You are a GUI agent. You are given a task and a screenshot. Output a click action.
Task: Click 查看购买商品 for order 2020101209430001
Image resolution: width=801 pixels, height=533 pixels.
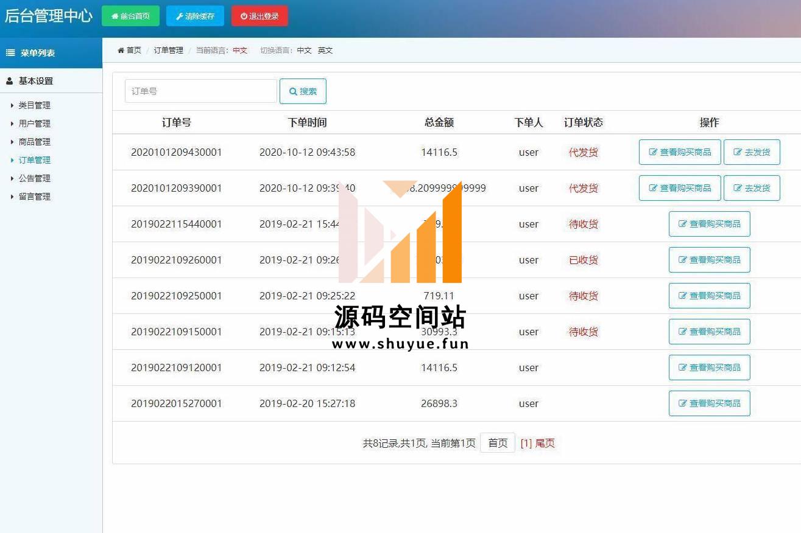pos(680,152)
